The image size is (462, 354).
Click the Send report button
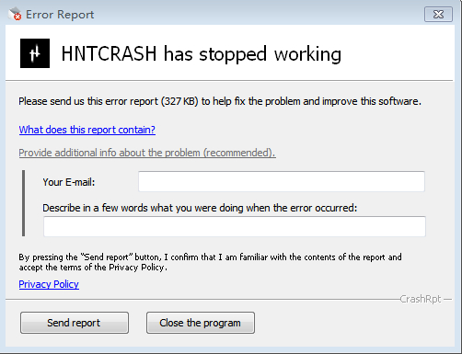coord(75,323)
